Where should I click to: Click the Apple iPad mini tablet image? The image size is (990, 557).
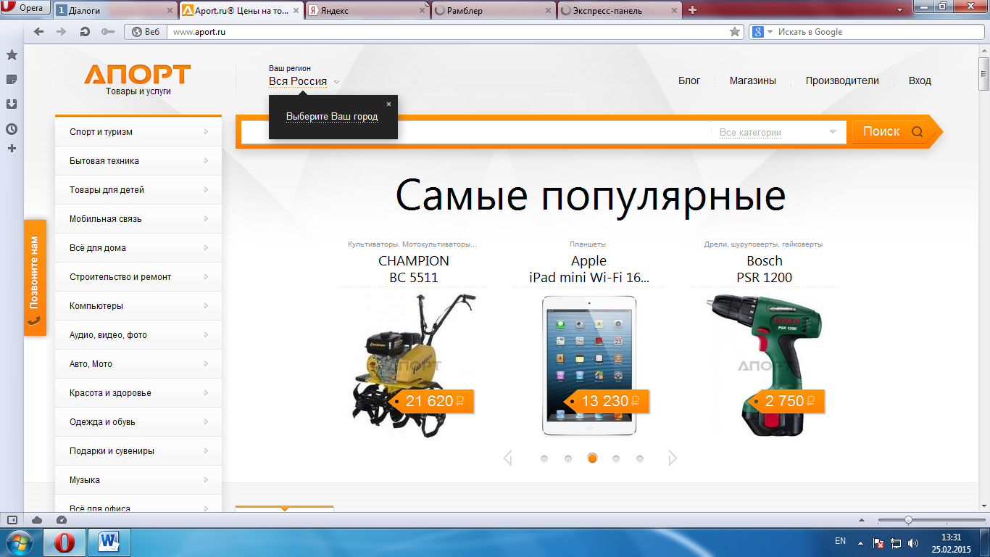pos(589,366)
